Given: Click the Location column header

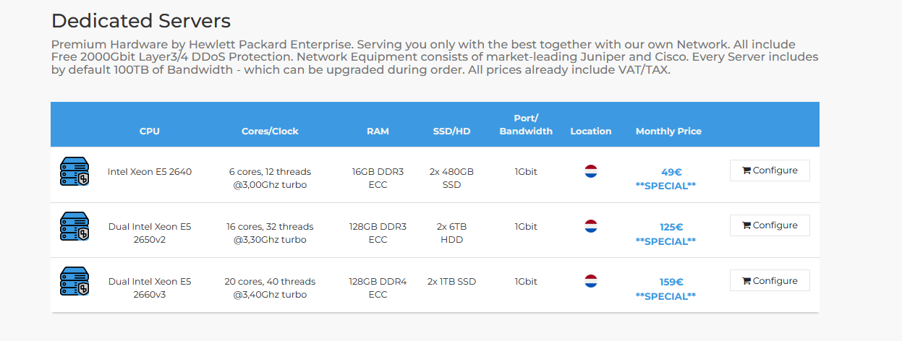Looking at the screenshot, I should [591, 131].
